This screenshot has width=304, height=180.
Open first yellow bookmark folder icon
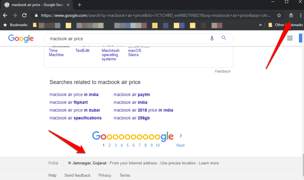(x=35, y=25)
